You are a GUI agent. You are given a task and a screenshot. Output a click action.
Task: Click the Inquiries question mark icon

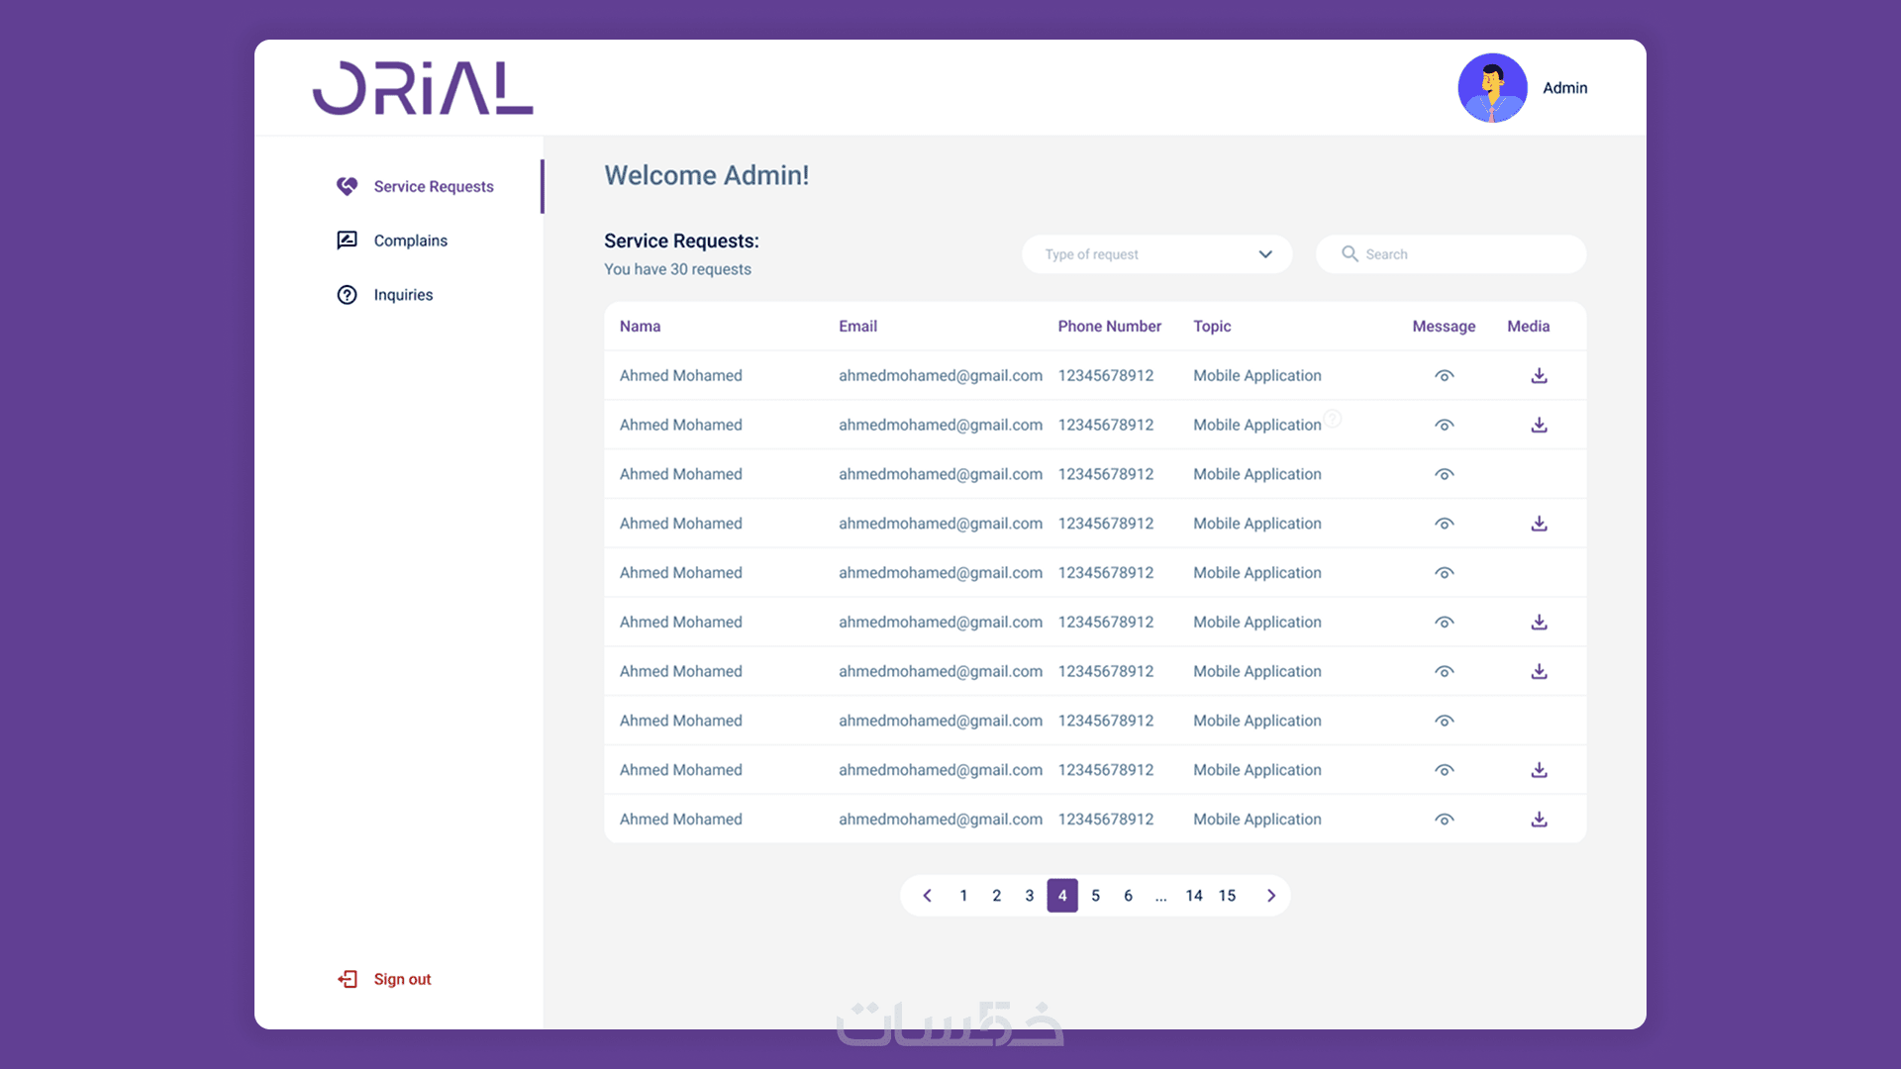coord(347,295)
